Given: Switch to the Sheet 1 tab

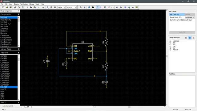Looking at the screenshot, I should click(x=26, y=107).
